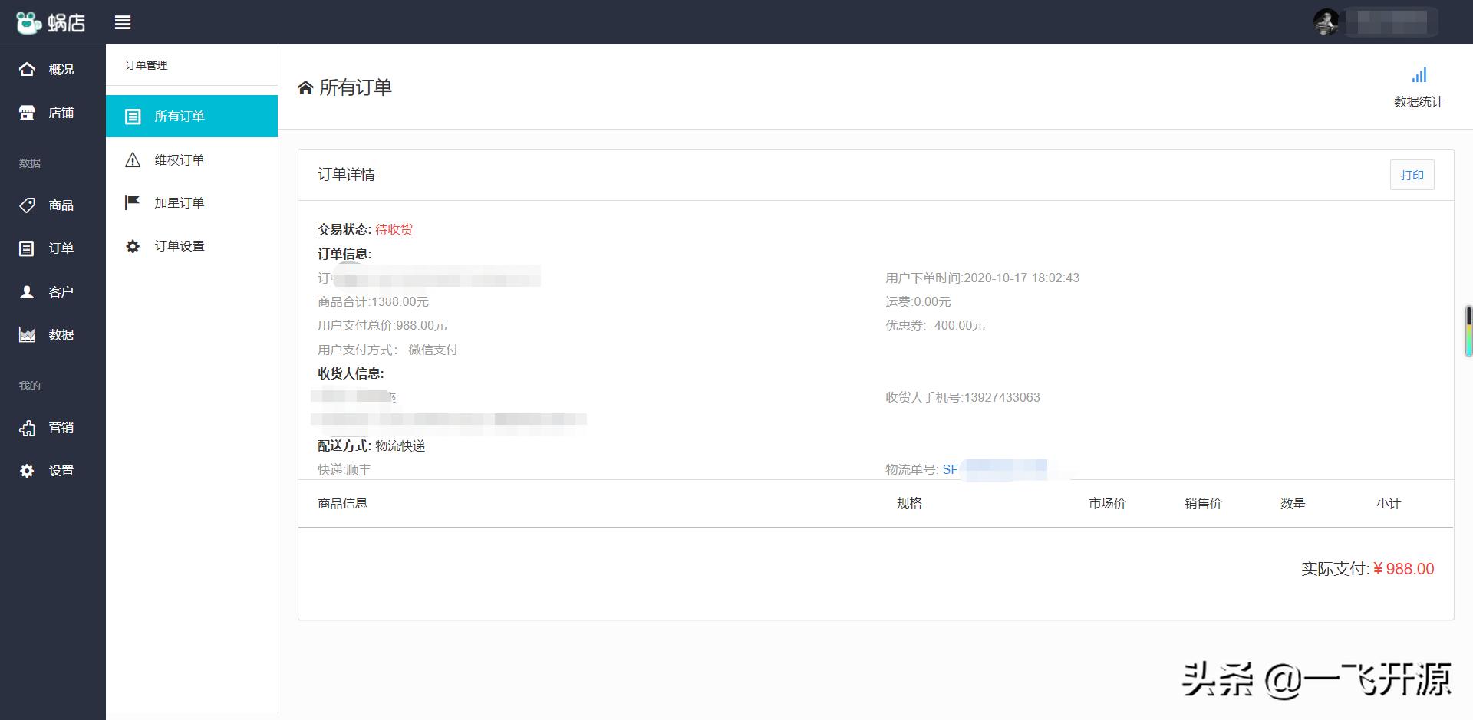The width and height of the screenshot is (1473, 720).
Task: Click the 商品 goods tag icon
Action: 28,205
